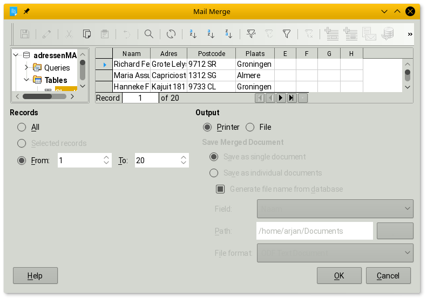Click the Postcode column header
The image size is (427, 300).
click(x=211, y=53)
